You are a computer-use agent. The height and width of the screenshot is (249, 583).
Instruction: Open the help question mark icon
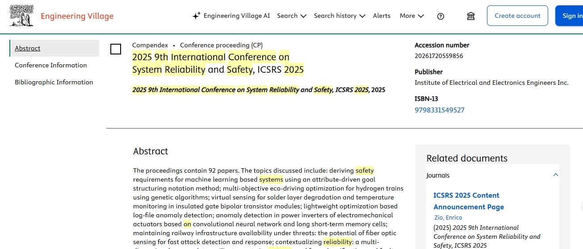pyautogui.click(x=440, y=16)
